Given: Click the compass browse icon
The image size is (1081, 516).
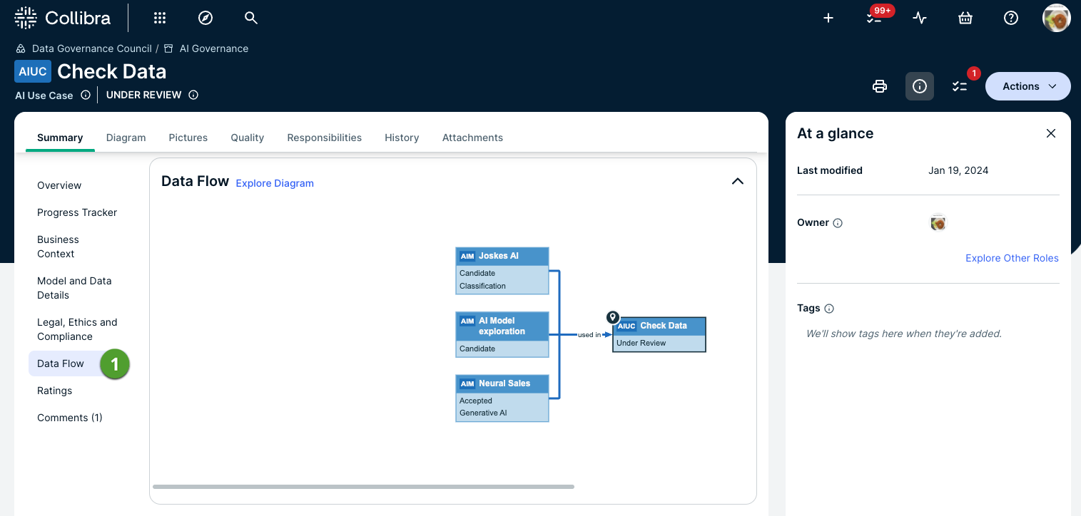Looking at the screenshot, I should (205, 18).
